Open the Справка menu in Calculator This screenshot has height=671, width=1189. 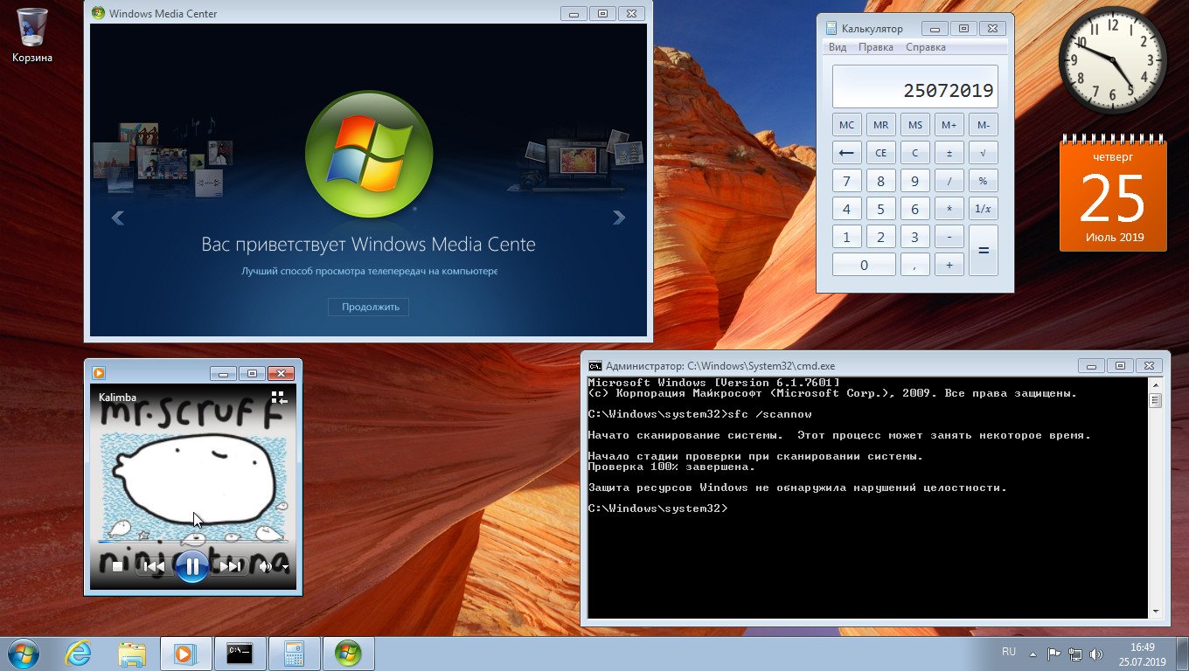tap(925, 47)
